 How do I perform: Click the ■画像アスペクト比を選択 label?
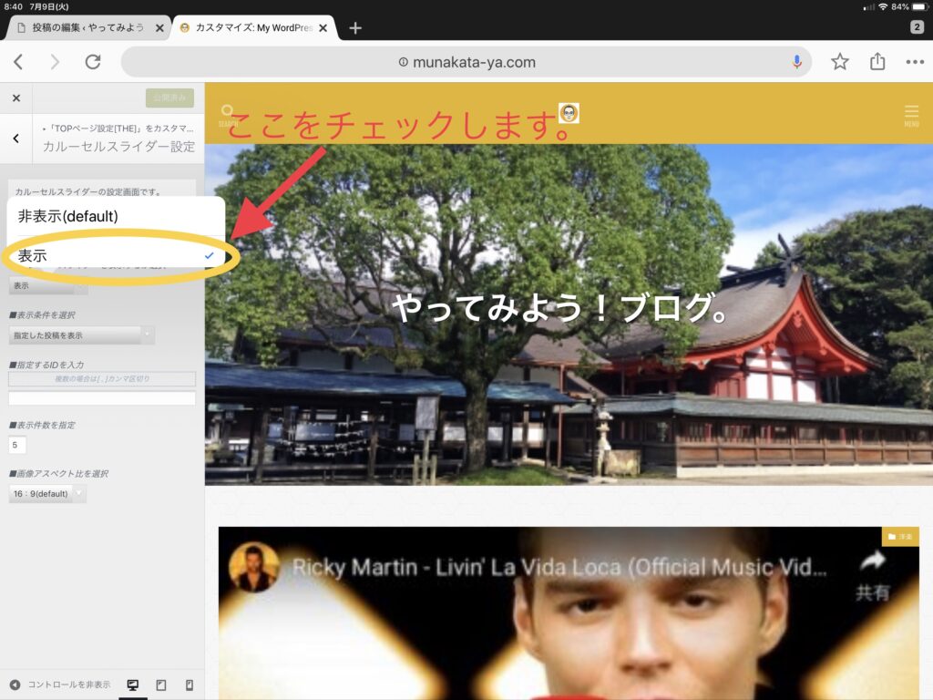(58, 474)
